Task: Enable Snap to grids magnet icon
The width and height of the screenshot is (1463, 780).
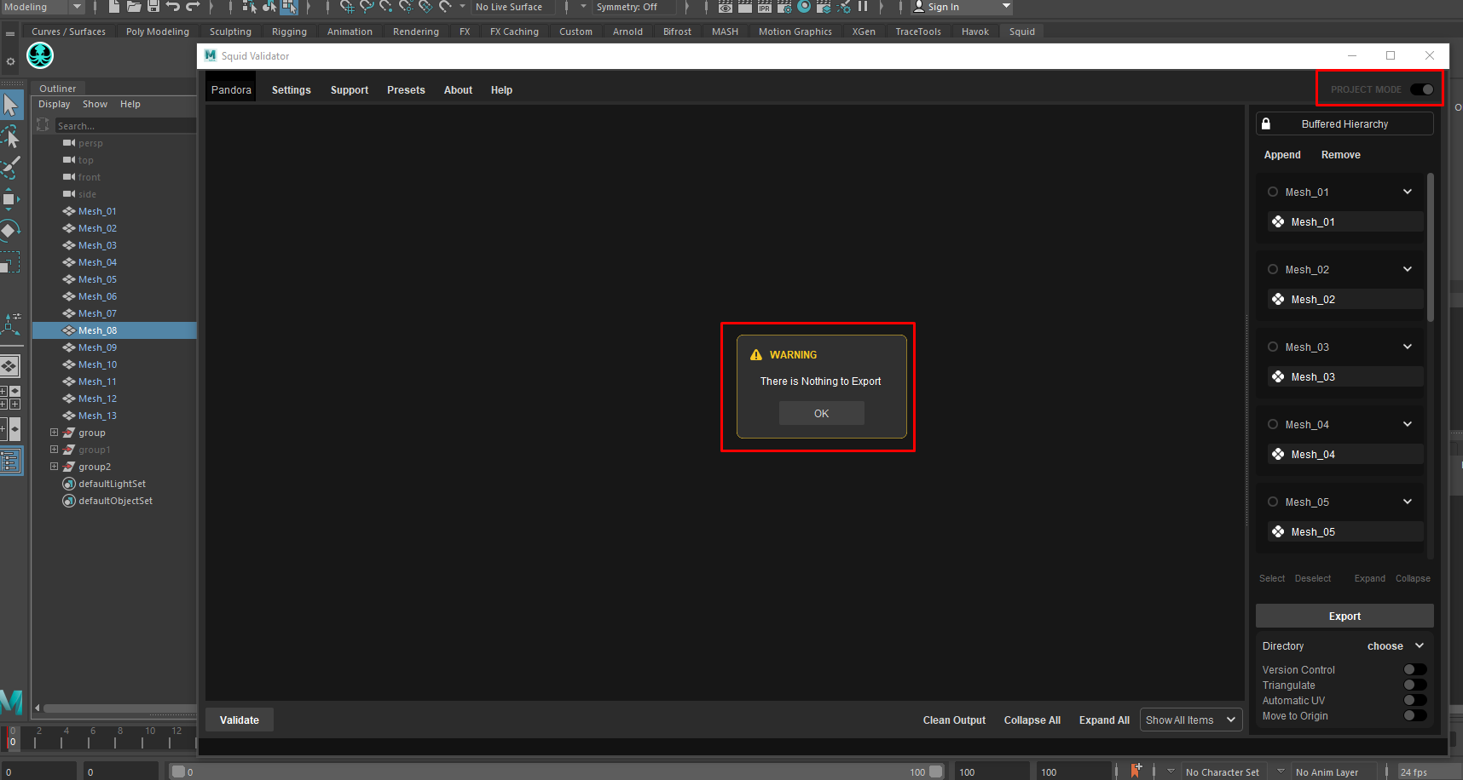Action: point(347,7)
